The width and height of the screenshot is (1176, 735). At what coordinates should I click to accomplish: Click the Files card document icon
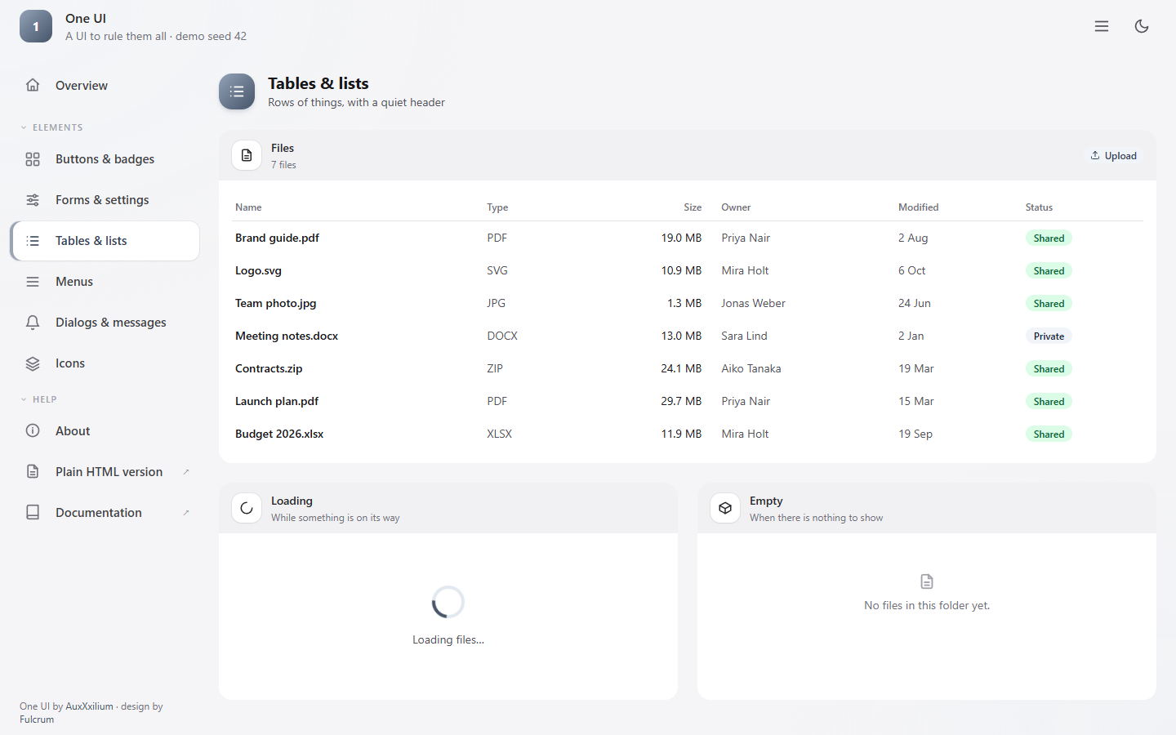(247, 155)
